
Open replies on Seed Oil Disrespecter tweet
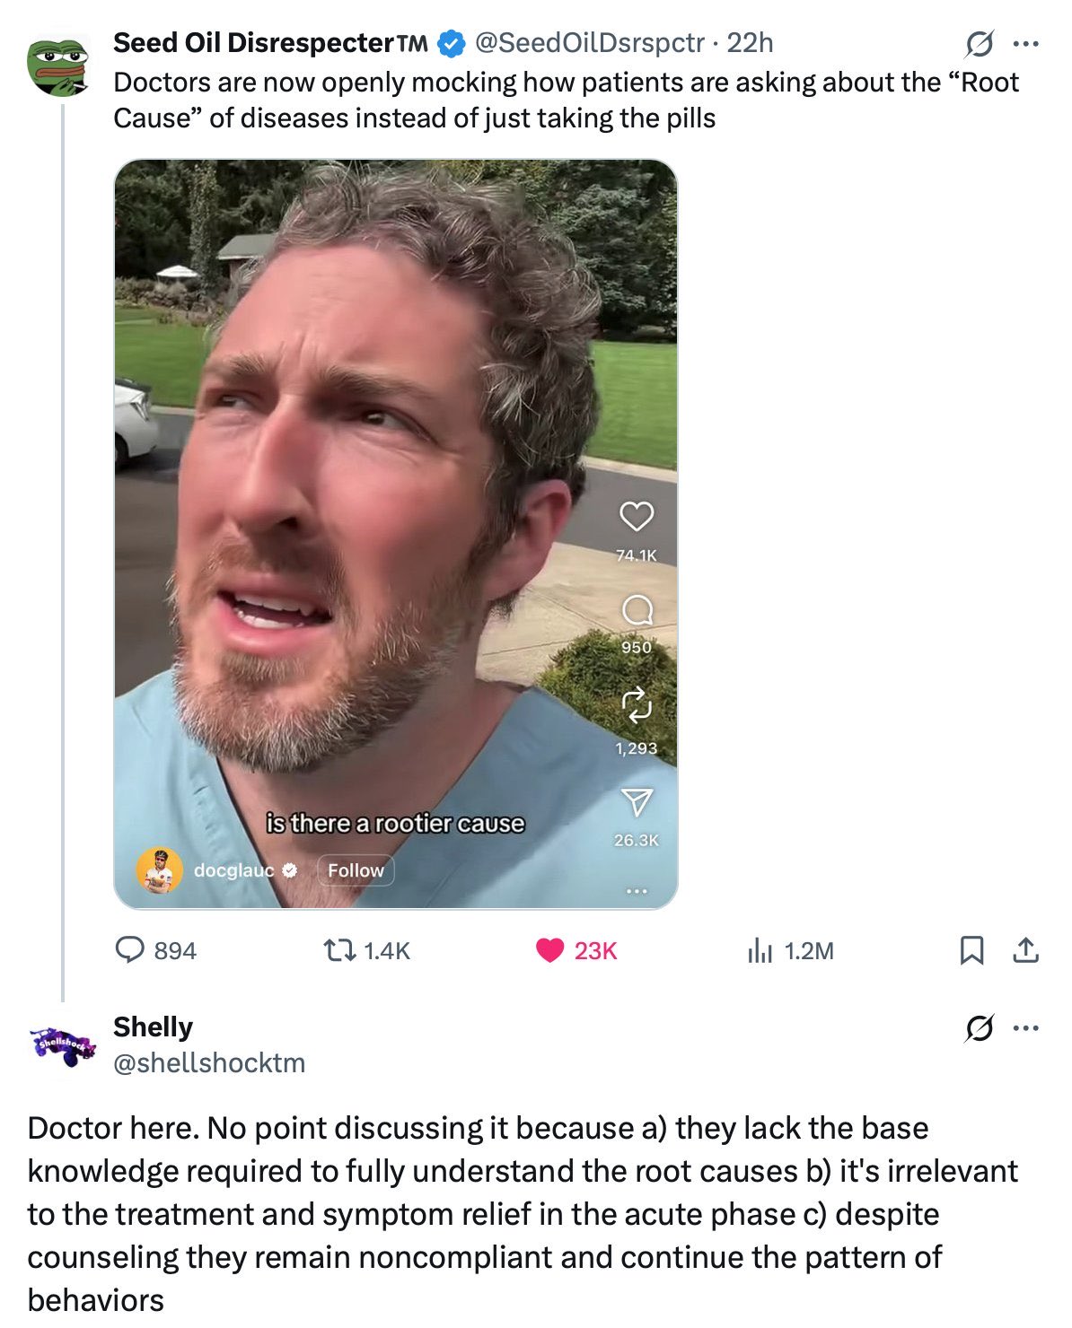[155, 950]
